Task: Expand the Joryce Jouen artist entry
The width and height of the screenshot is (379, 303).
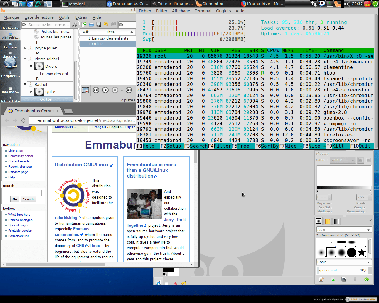Action: (x=25, y=48)
